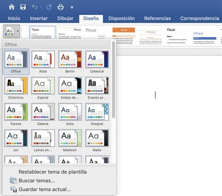This screenshot has height=196, width=222.
Task: Open the Disposición ribbon tab
Action: [x=121, y=18]
